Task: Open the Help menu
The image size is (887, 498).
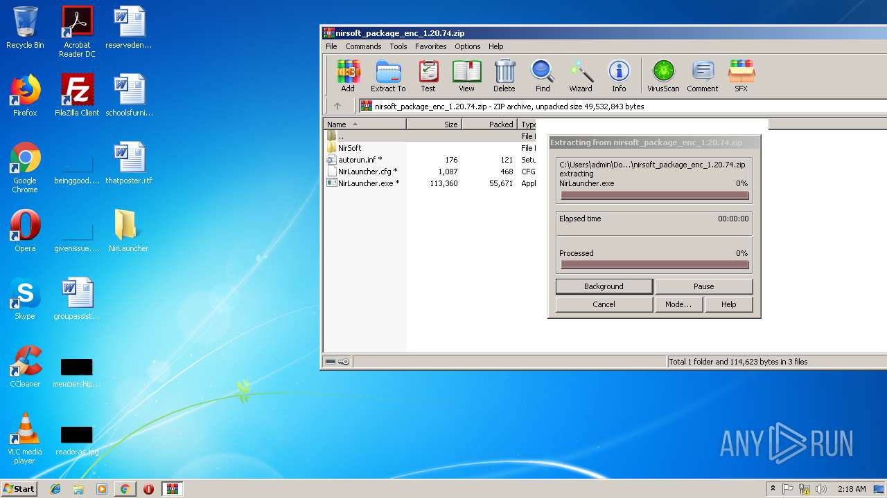Action: pos(496,46)
